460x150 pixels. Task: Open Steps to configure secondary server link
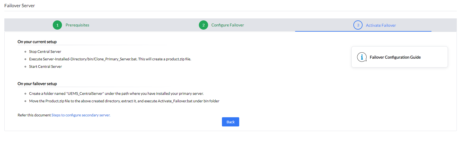(81, 115)
